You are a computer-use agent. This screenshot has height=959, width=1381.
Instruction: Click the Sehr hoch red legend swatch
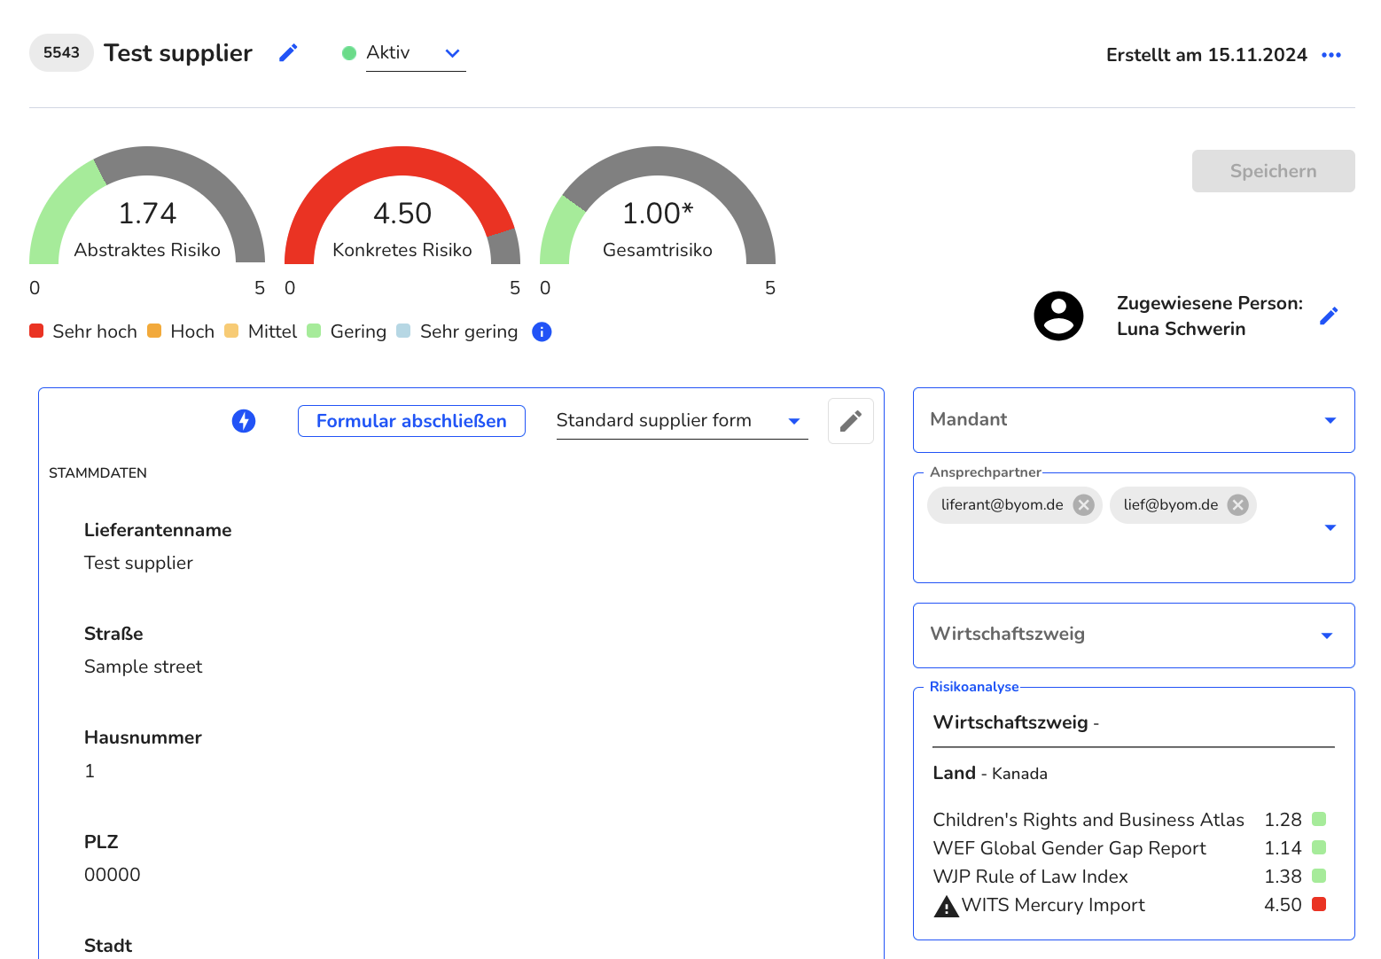tap(36, 331)
